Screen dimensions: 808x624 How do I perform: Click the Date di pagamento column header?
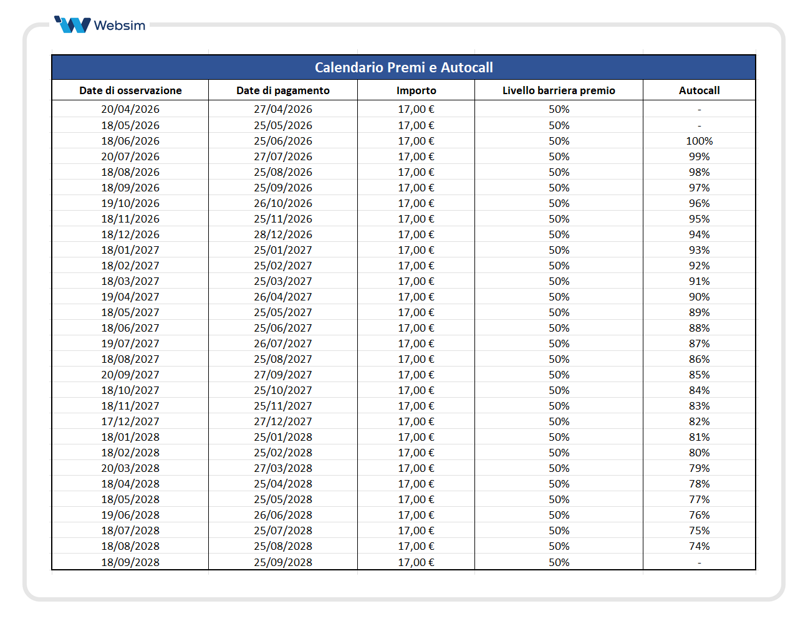pyautogui.click(x=283, y=90)
